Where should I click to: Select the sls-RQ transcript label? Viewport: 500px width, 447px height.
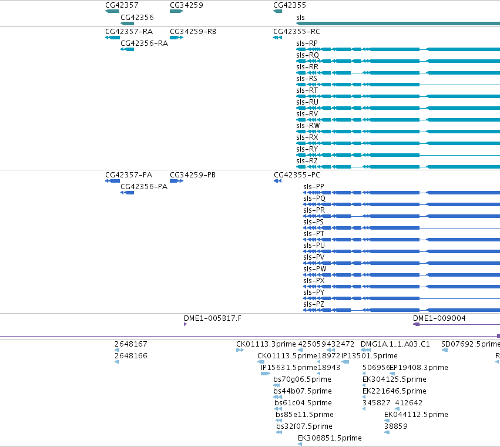click(x=307, y=55)
